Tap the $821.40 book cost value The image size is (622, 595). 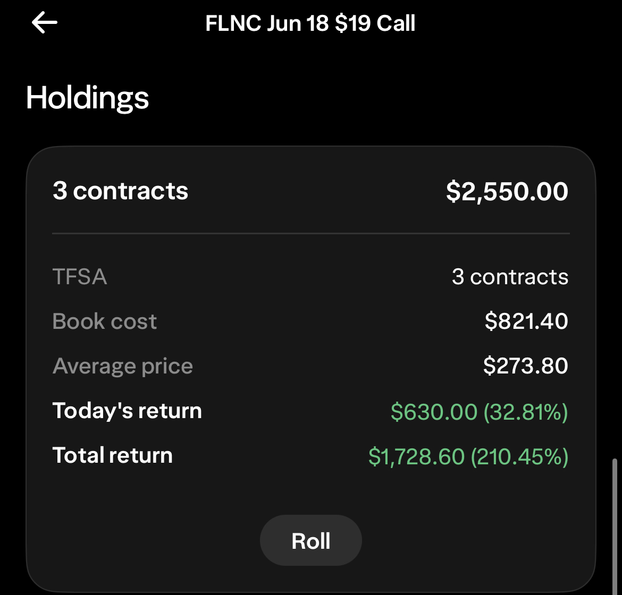pos(526,321)
